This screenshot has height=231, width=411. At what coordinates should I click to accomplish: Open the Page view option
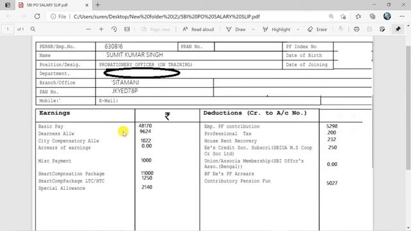[155, 30]
